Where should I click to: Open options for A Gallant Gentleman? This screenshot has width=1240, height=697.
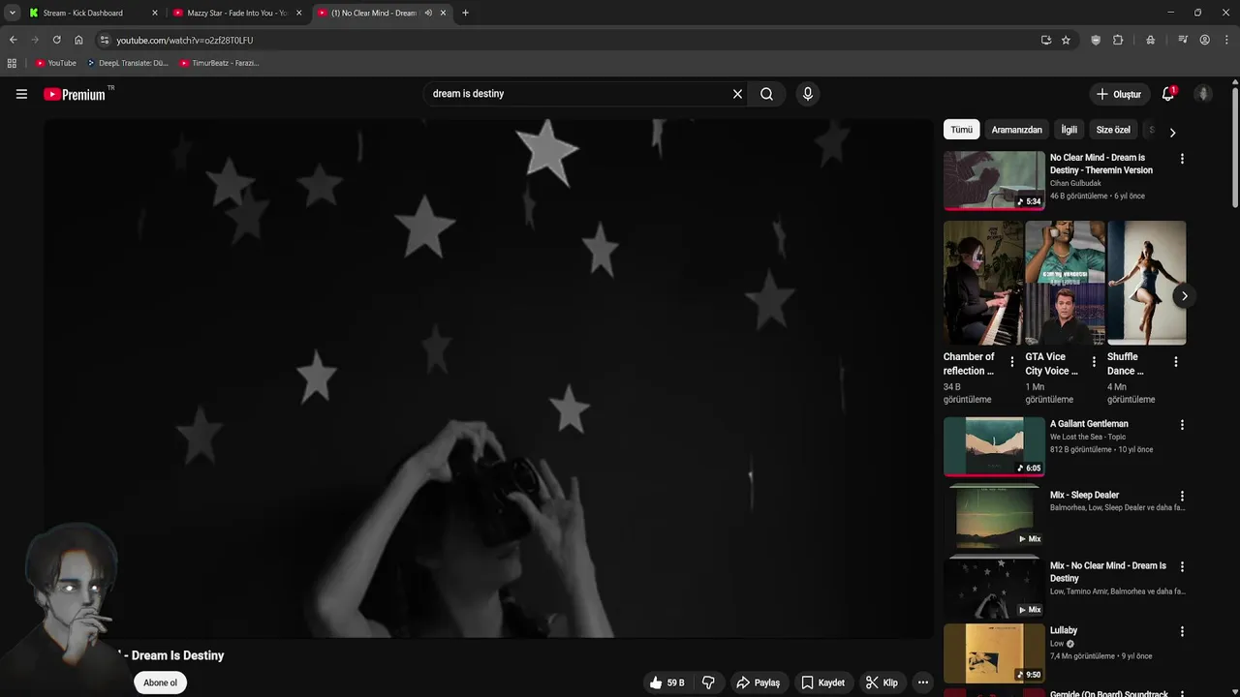1182,425
